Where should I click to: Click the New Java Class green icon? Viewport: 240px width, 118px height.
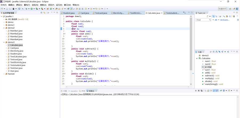(51, 9)
